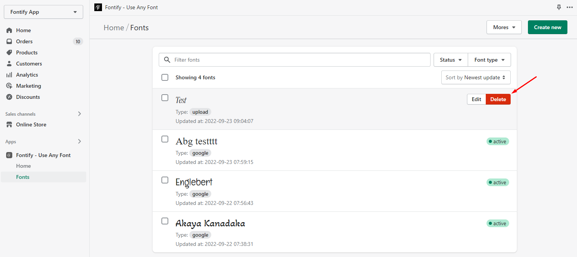Click the Home icon in sidebar
This screenshot has height=257, width=577.
pos(9,30)
